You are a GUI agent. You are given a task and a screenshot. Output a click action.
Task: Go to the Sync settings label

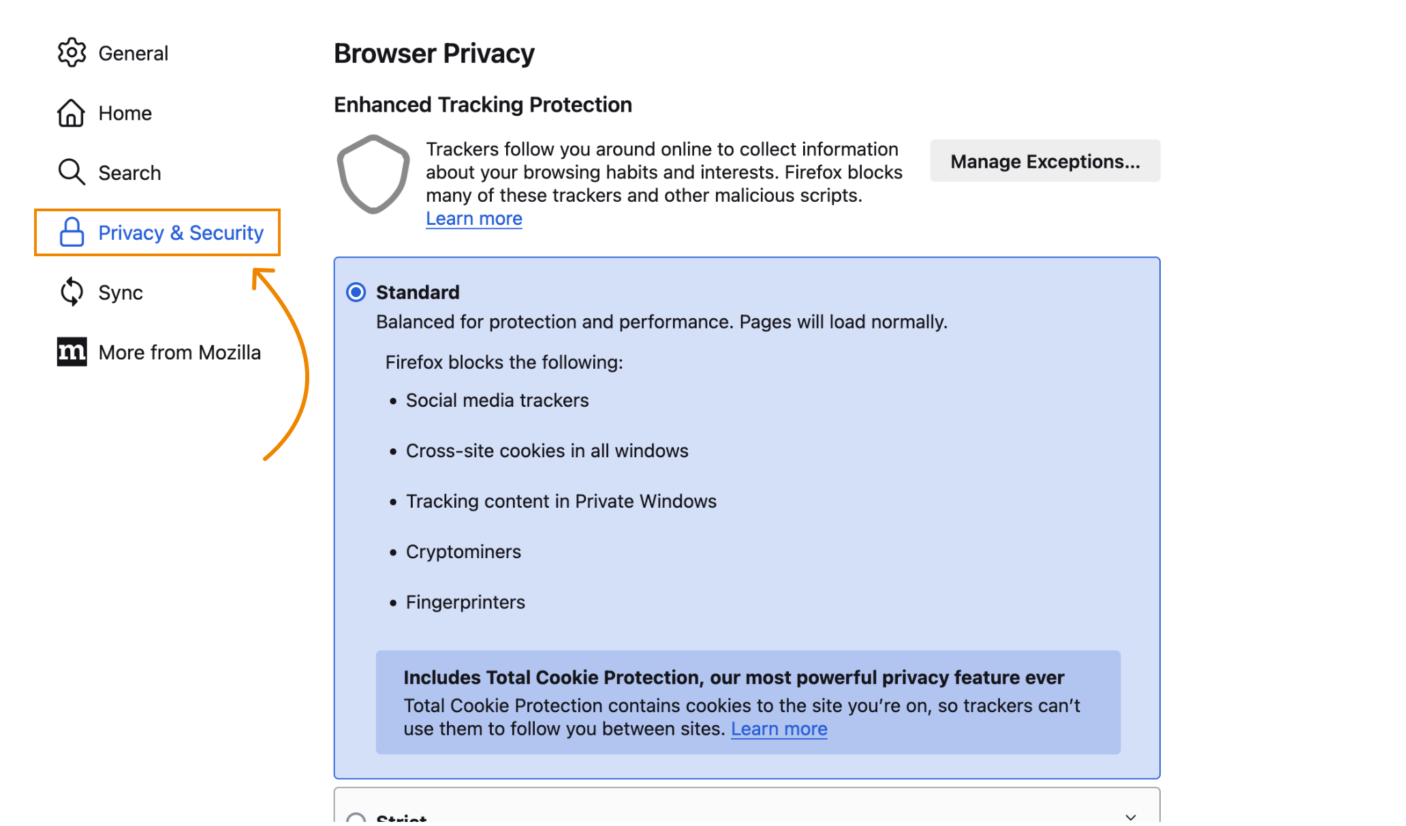(x=121, y=293)
